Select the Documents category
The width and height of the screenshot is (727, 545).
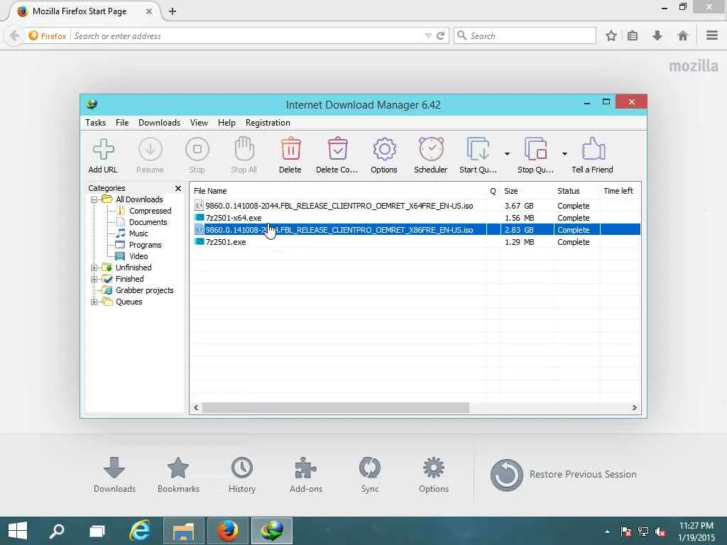coord(148,222)
